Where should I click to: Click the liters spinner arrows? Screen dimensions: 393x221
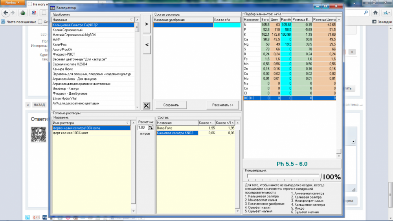tap(151, 128)
